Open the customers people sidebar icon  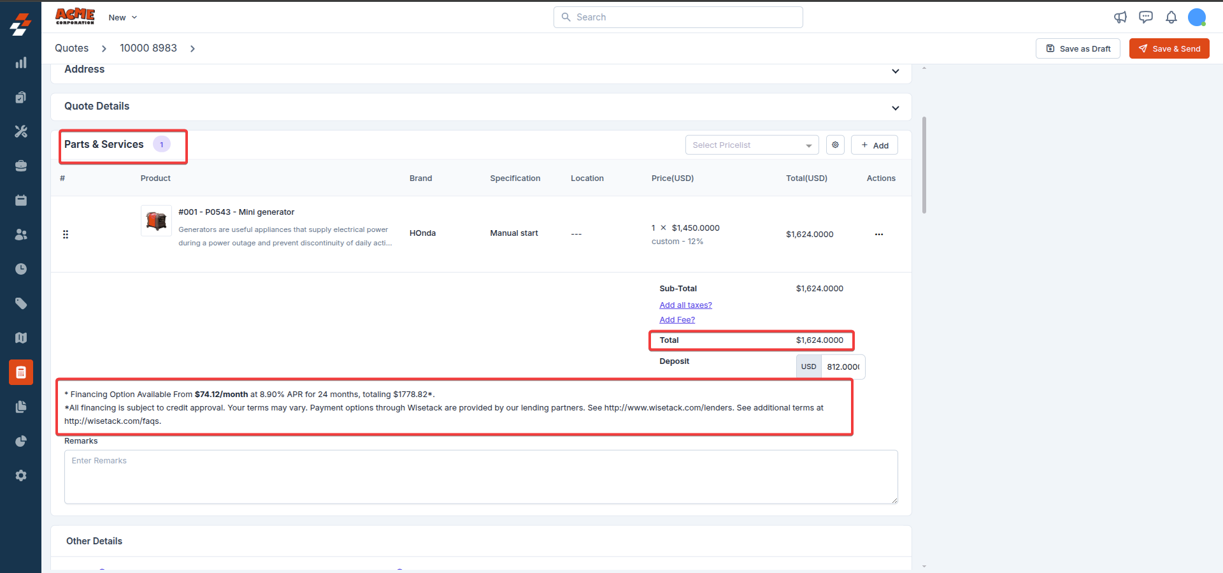pos(21,235)
